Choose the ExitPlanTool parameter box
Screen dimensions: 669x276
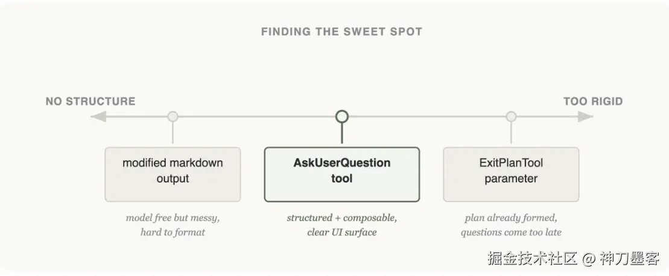[x=511, y=174]
